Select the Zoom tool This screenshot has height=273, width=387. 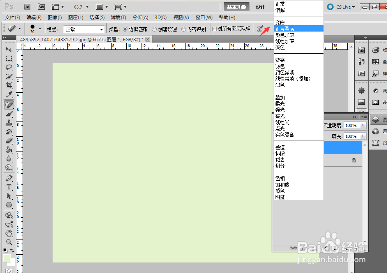pyautogui.click(x=9, y=242)
